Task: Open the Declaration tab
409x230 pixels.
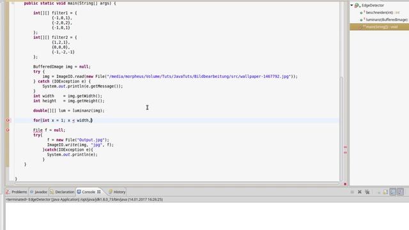Action: pos(62,192)
